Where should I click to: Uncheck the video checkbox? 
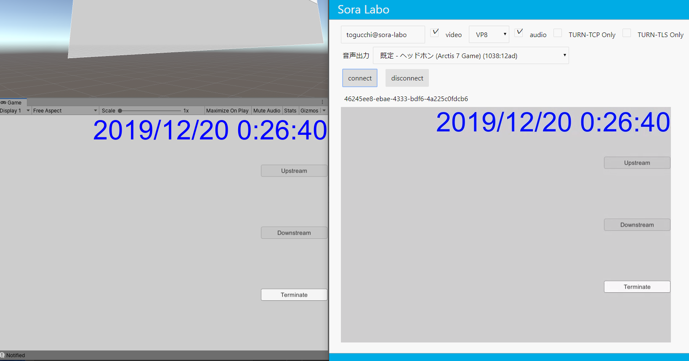pos(435,32)
